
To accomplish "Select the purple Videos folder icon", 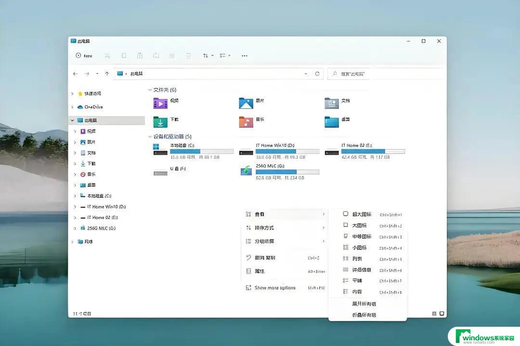I will pyautogui.click(x=160, y=103).
